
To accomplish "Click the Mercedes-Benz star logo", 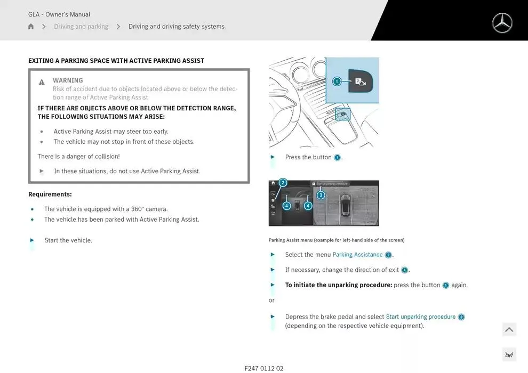I will tap(502, 23).
